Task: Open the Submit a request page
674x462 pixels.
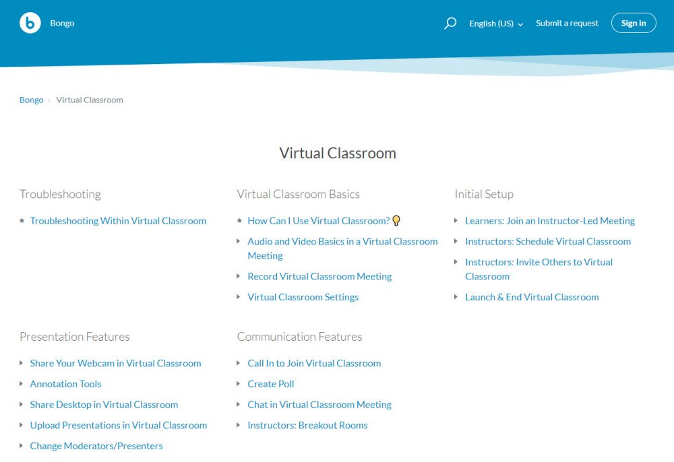Action: pyautogui.click(x=567, y=23)
